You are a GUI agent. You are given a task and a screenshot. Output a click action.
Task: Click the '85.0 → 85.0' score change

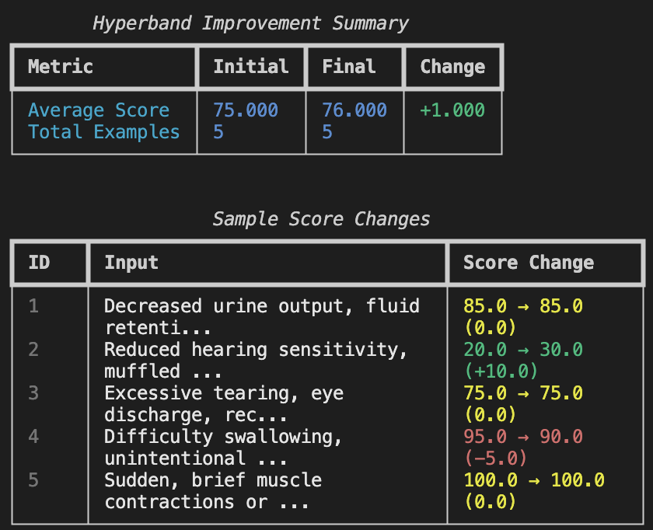(x=523, y=306)
